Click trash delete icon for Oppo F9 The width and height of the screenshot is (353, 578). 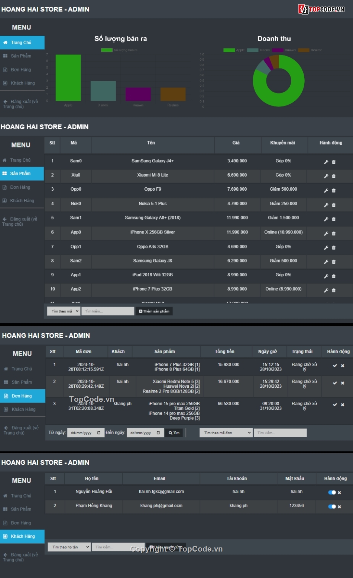click(334, 191)
